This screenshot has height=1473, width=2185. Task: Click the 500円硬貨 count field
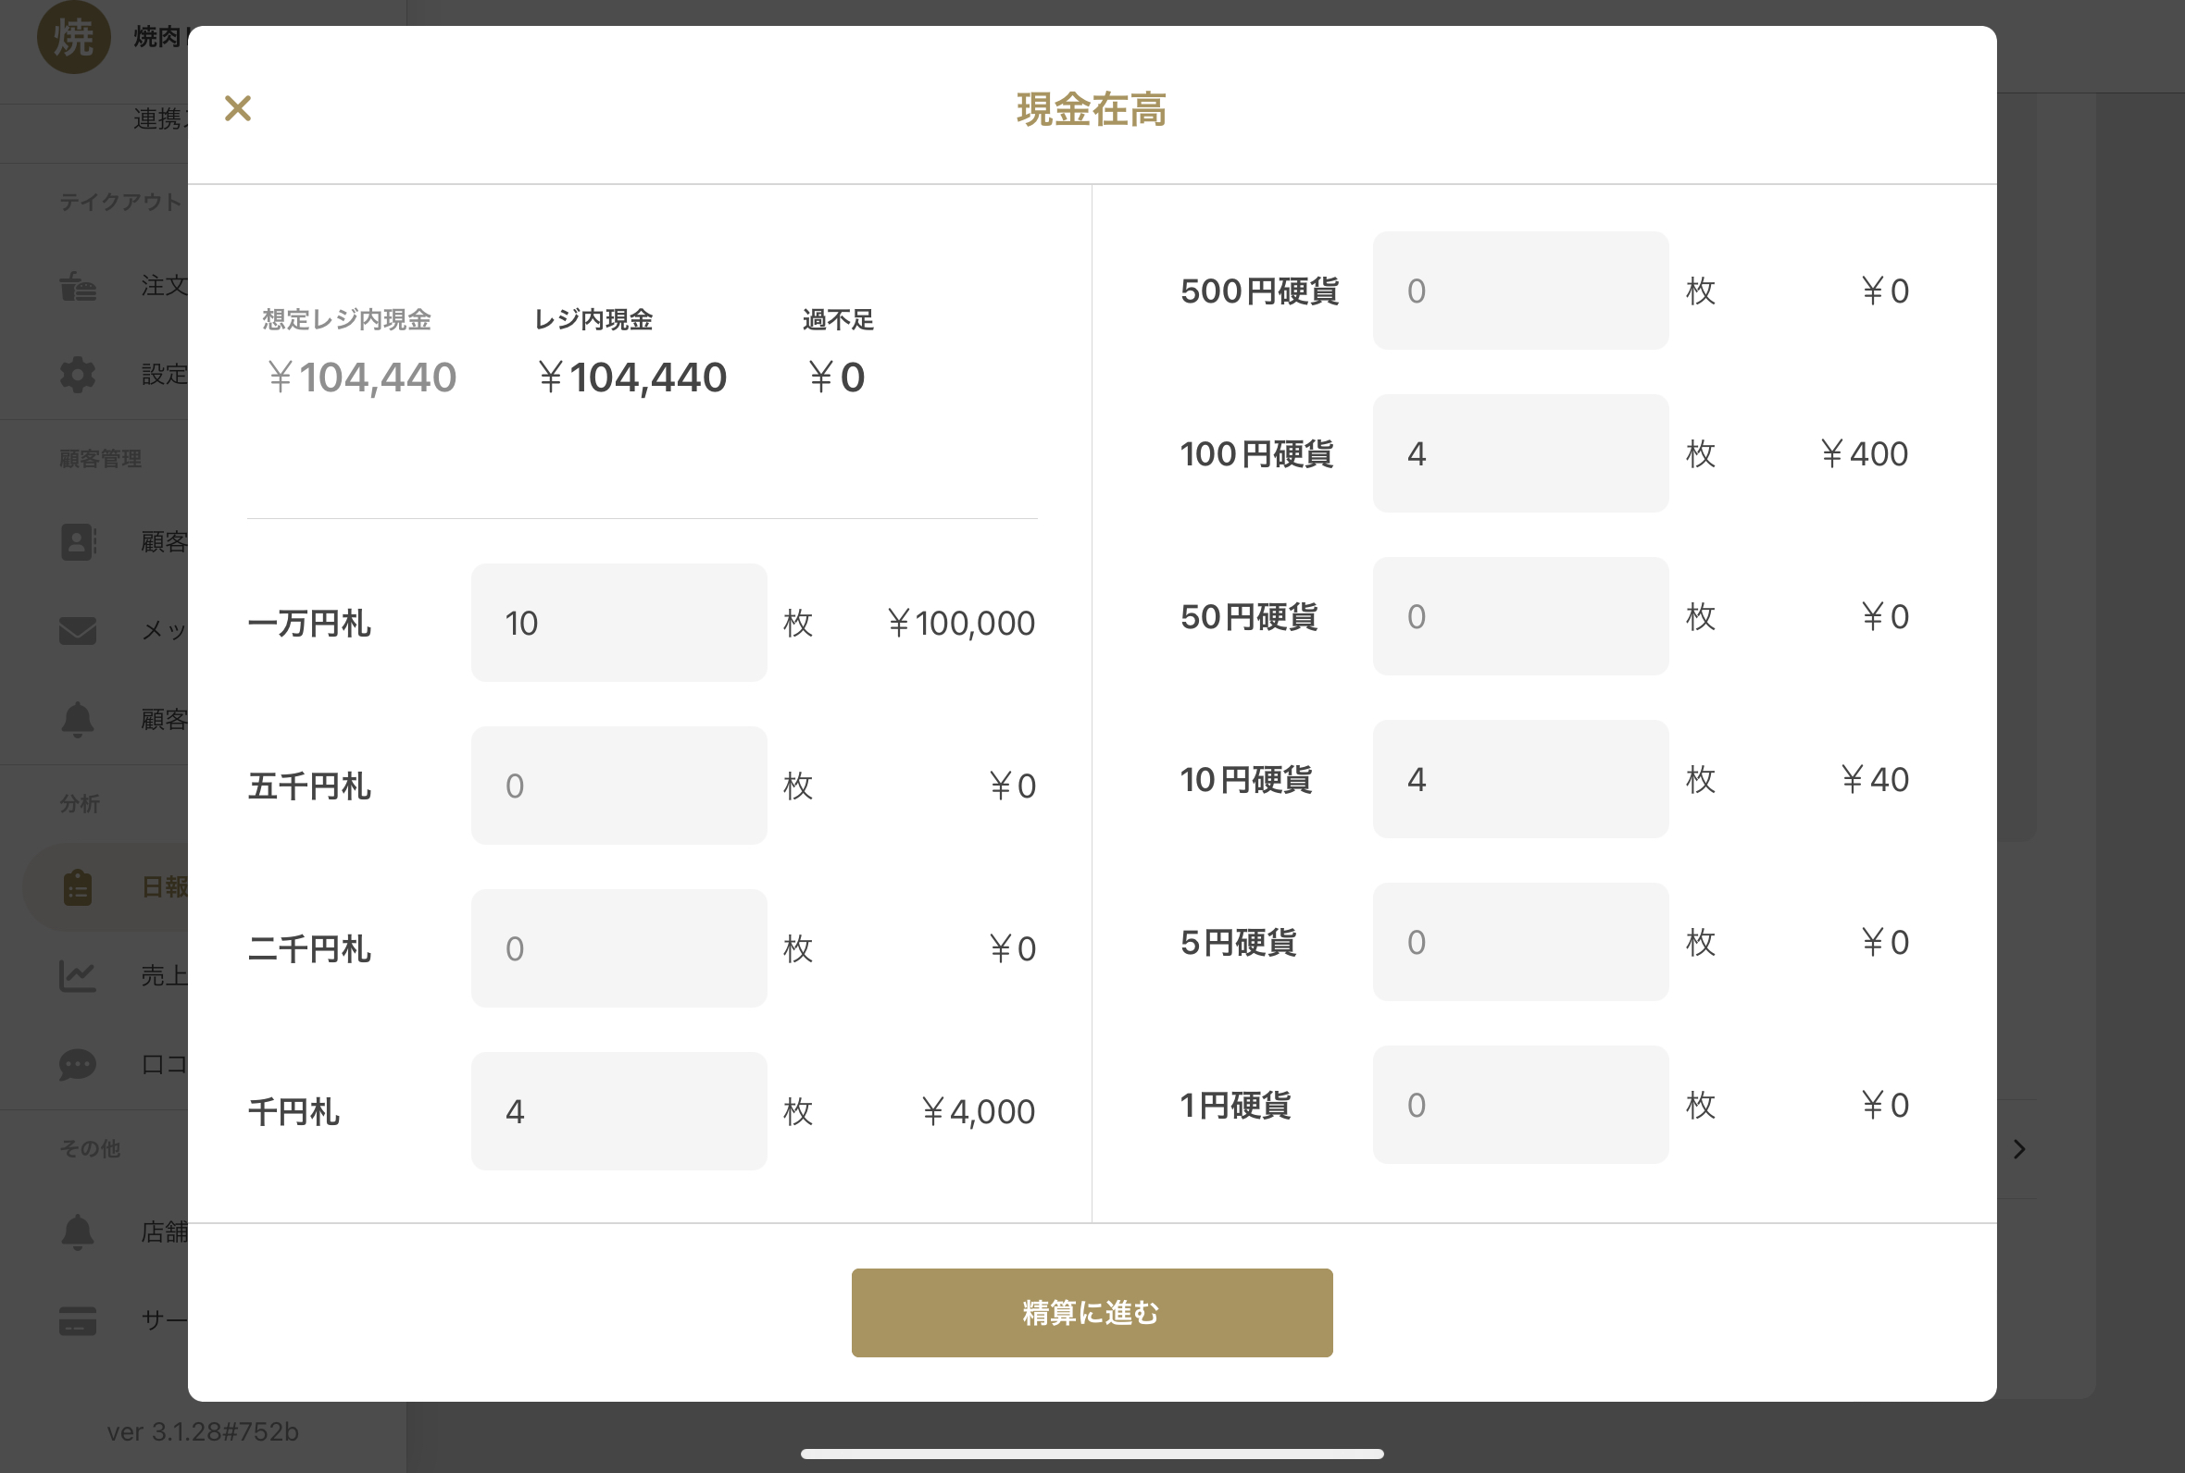[x=1519, y=291]
